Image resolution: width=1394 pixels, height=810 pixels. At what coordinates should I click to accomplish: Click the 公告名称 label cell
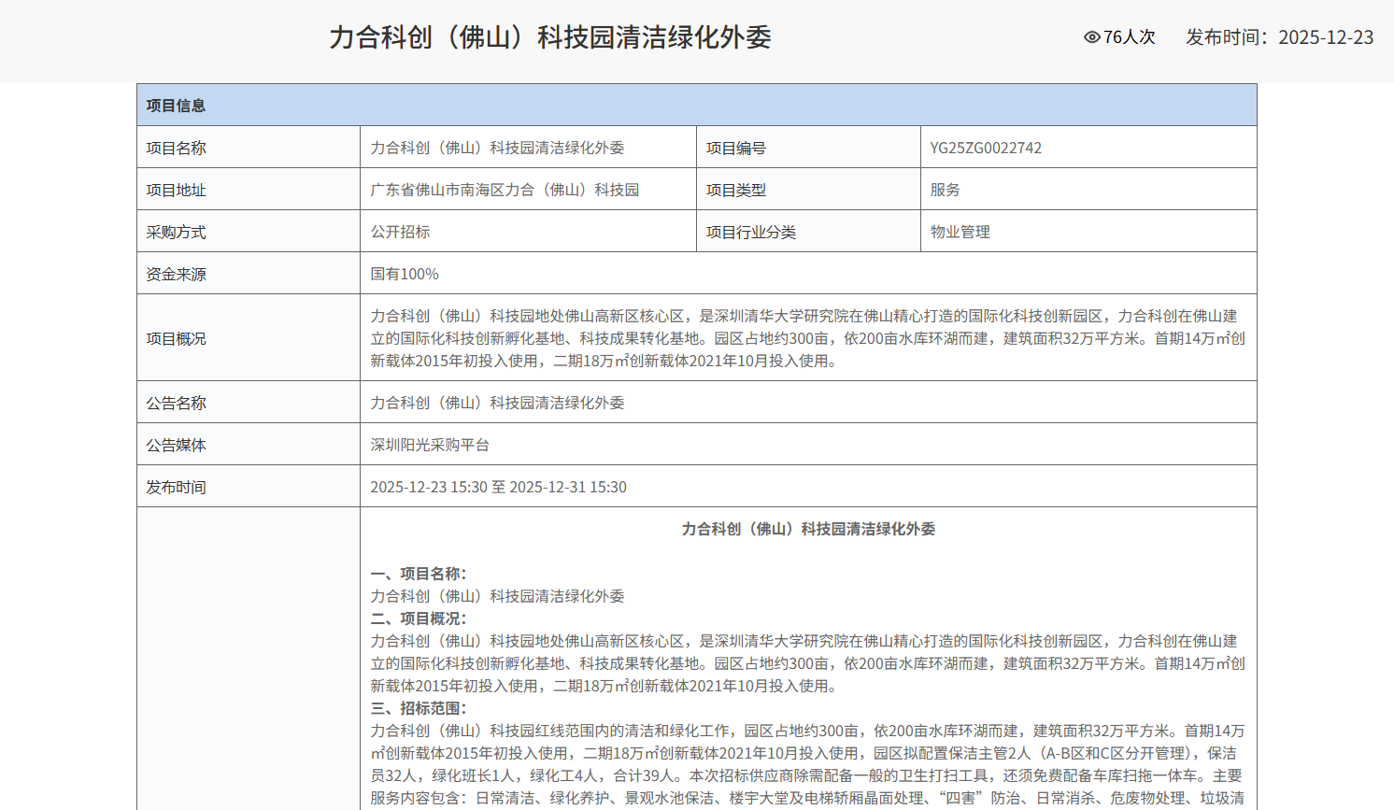click(x=177, y=403)
